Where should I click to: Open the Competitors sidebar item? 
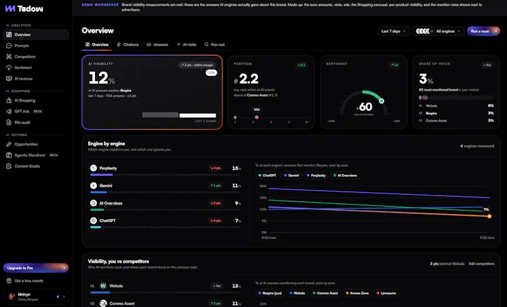tap(36, 56)
